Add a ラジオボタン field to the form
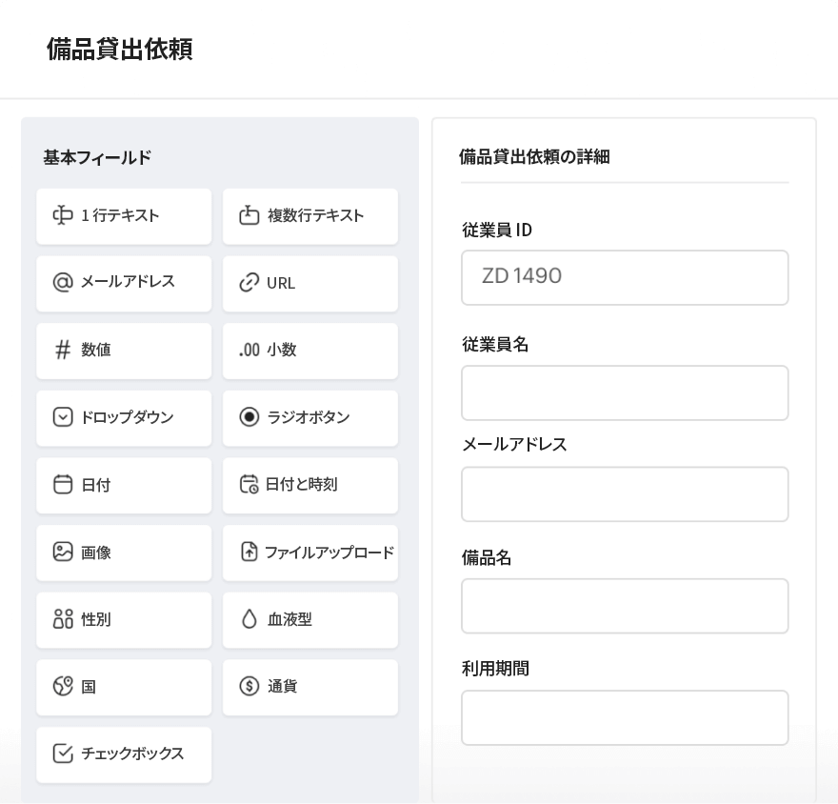 click(x=309, y=418)
